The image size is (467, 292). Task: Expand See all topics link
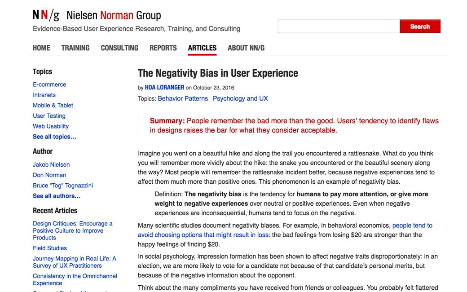tap(54, 137)
